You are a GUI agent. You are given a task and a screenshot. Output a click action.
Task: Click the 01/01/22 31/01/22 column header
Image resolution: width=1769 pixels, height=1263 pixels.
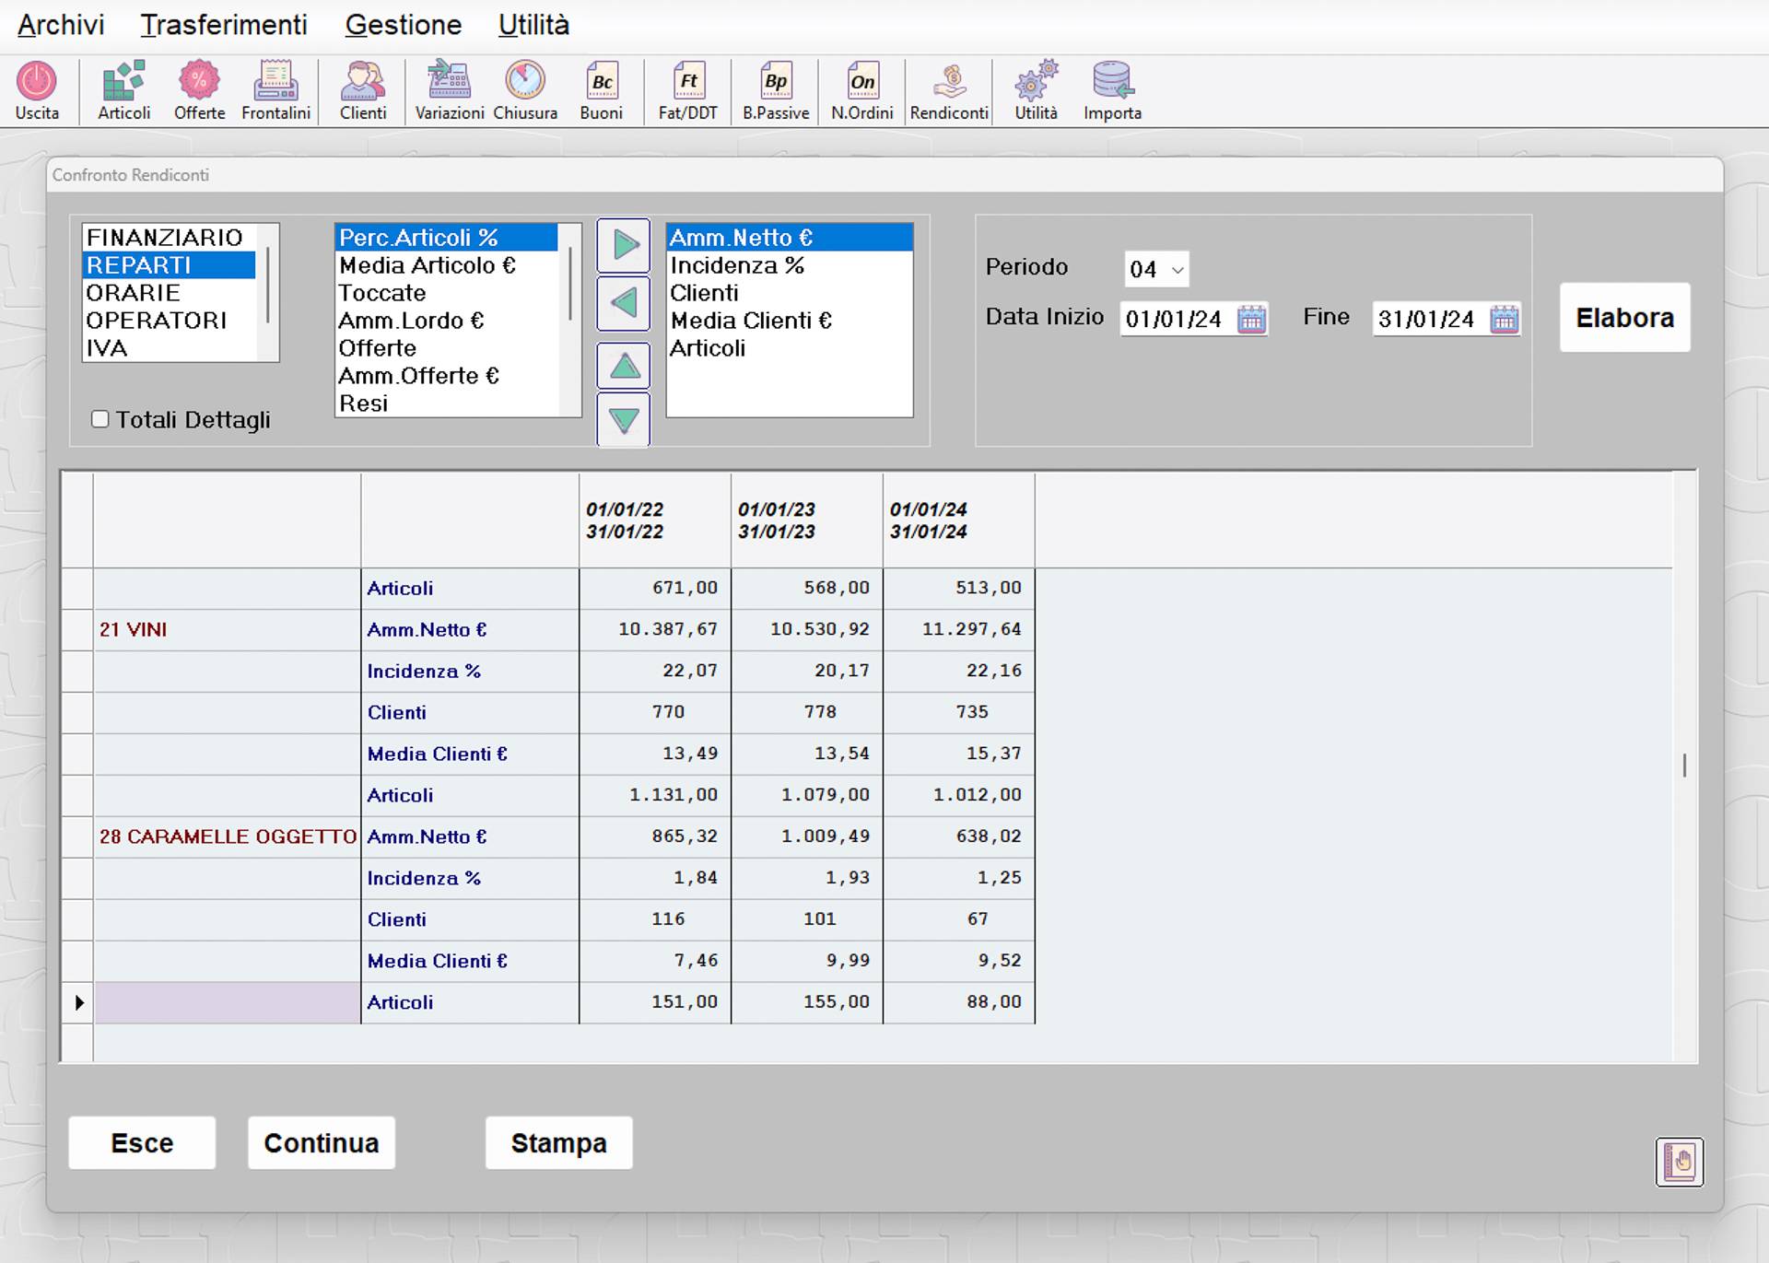pyautogui.click(x=655, y=520)
